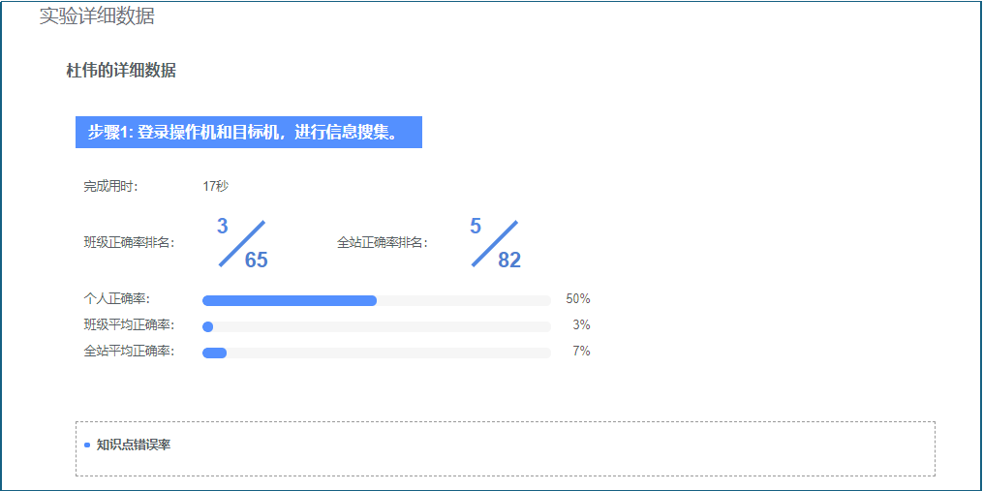Click the 完成用时 label
983x491 pixels.
pyautogui.click(x=111, y=186)
